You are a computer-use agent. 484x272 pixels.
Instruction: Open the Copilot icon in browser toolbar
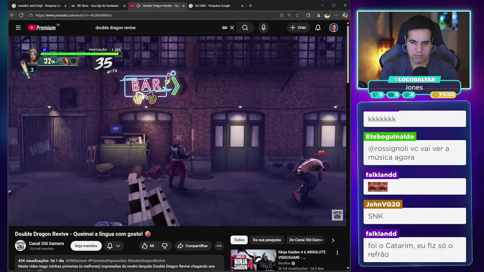pyautogui.click(x=345, y=15)
